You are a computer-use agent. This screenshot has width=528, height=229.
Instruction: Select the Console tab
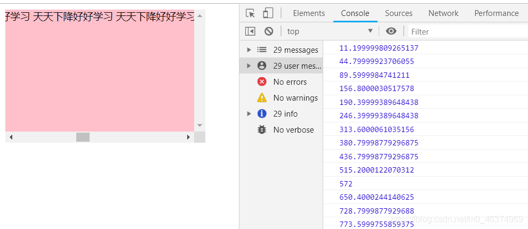point(355,13)
